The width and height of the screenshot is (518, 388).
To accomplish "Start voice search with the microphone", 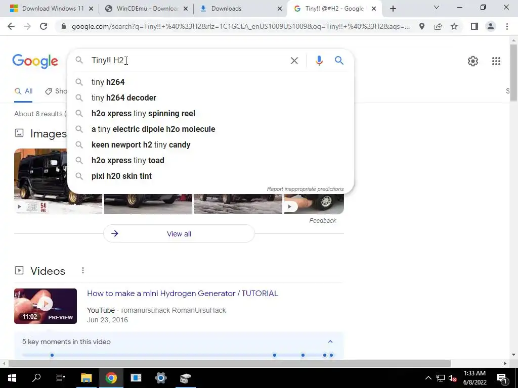I will pyautogui.click(x=319, y=61).
